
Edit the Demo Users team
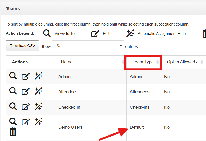tap(26, 122)
